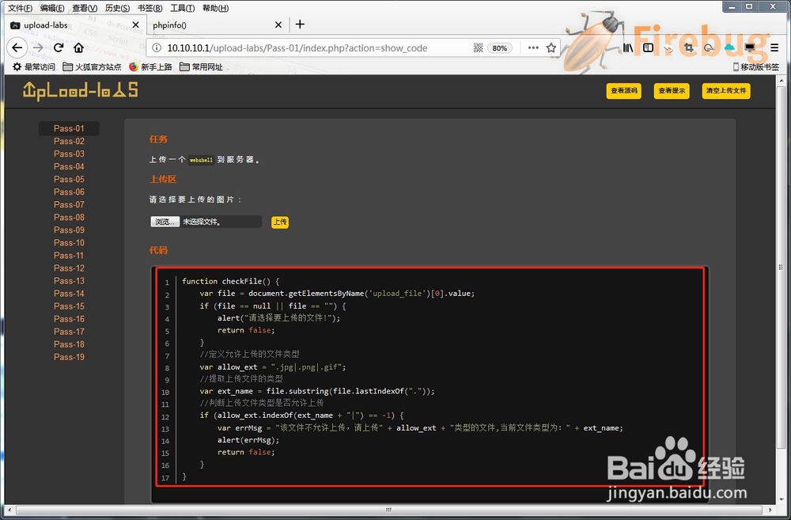Open Pass-18 level
791x520 pixels.
tap(69, 344)
